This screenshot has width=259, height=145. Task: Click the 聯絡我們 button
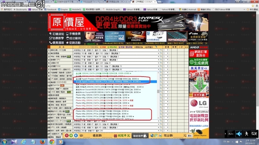click(140, 136)
